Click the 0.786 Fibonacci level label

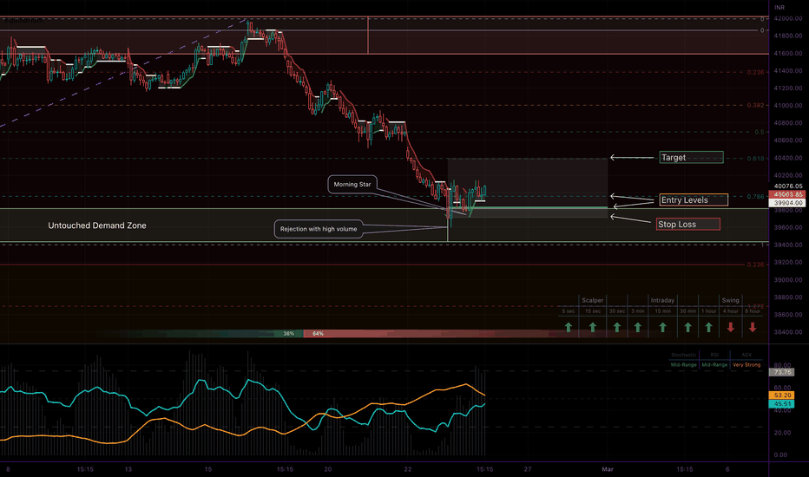755,197
